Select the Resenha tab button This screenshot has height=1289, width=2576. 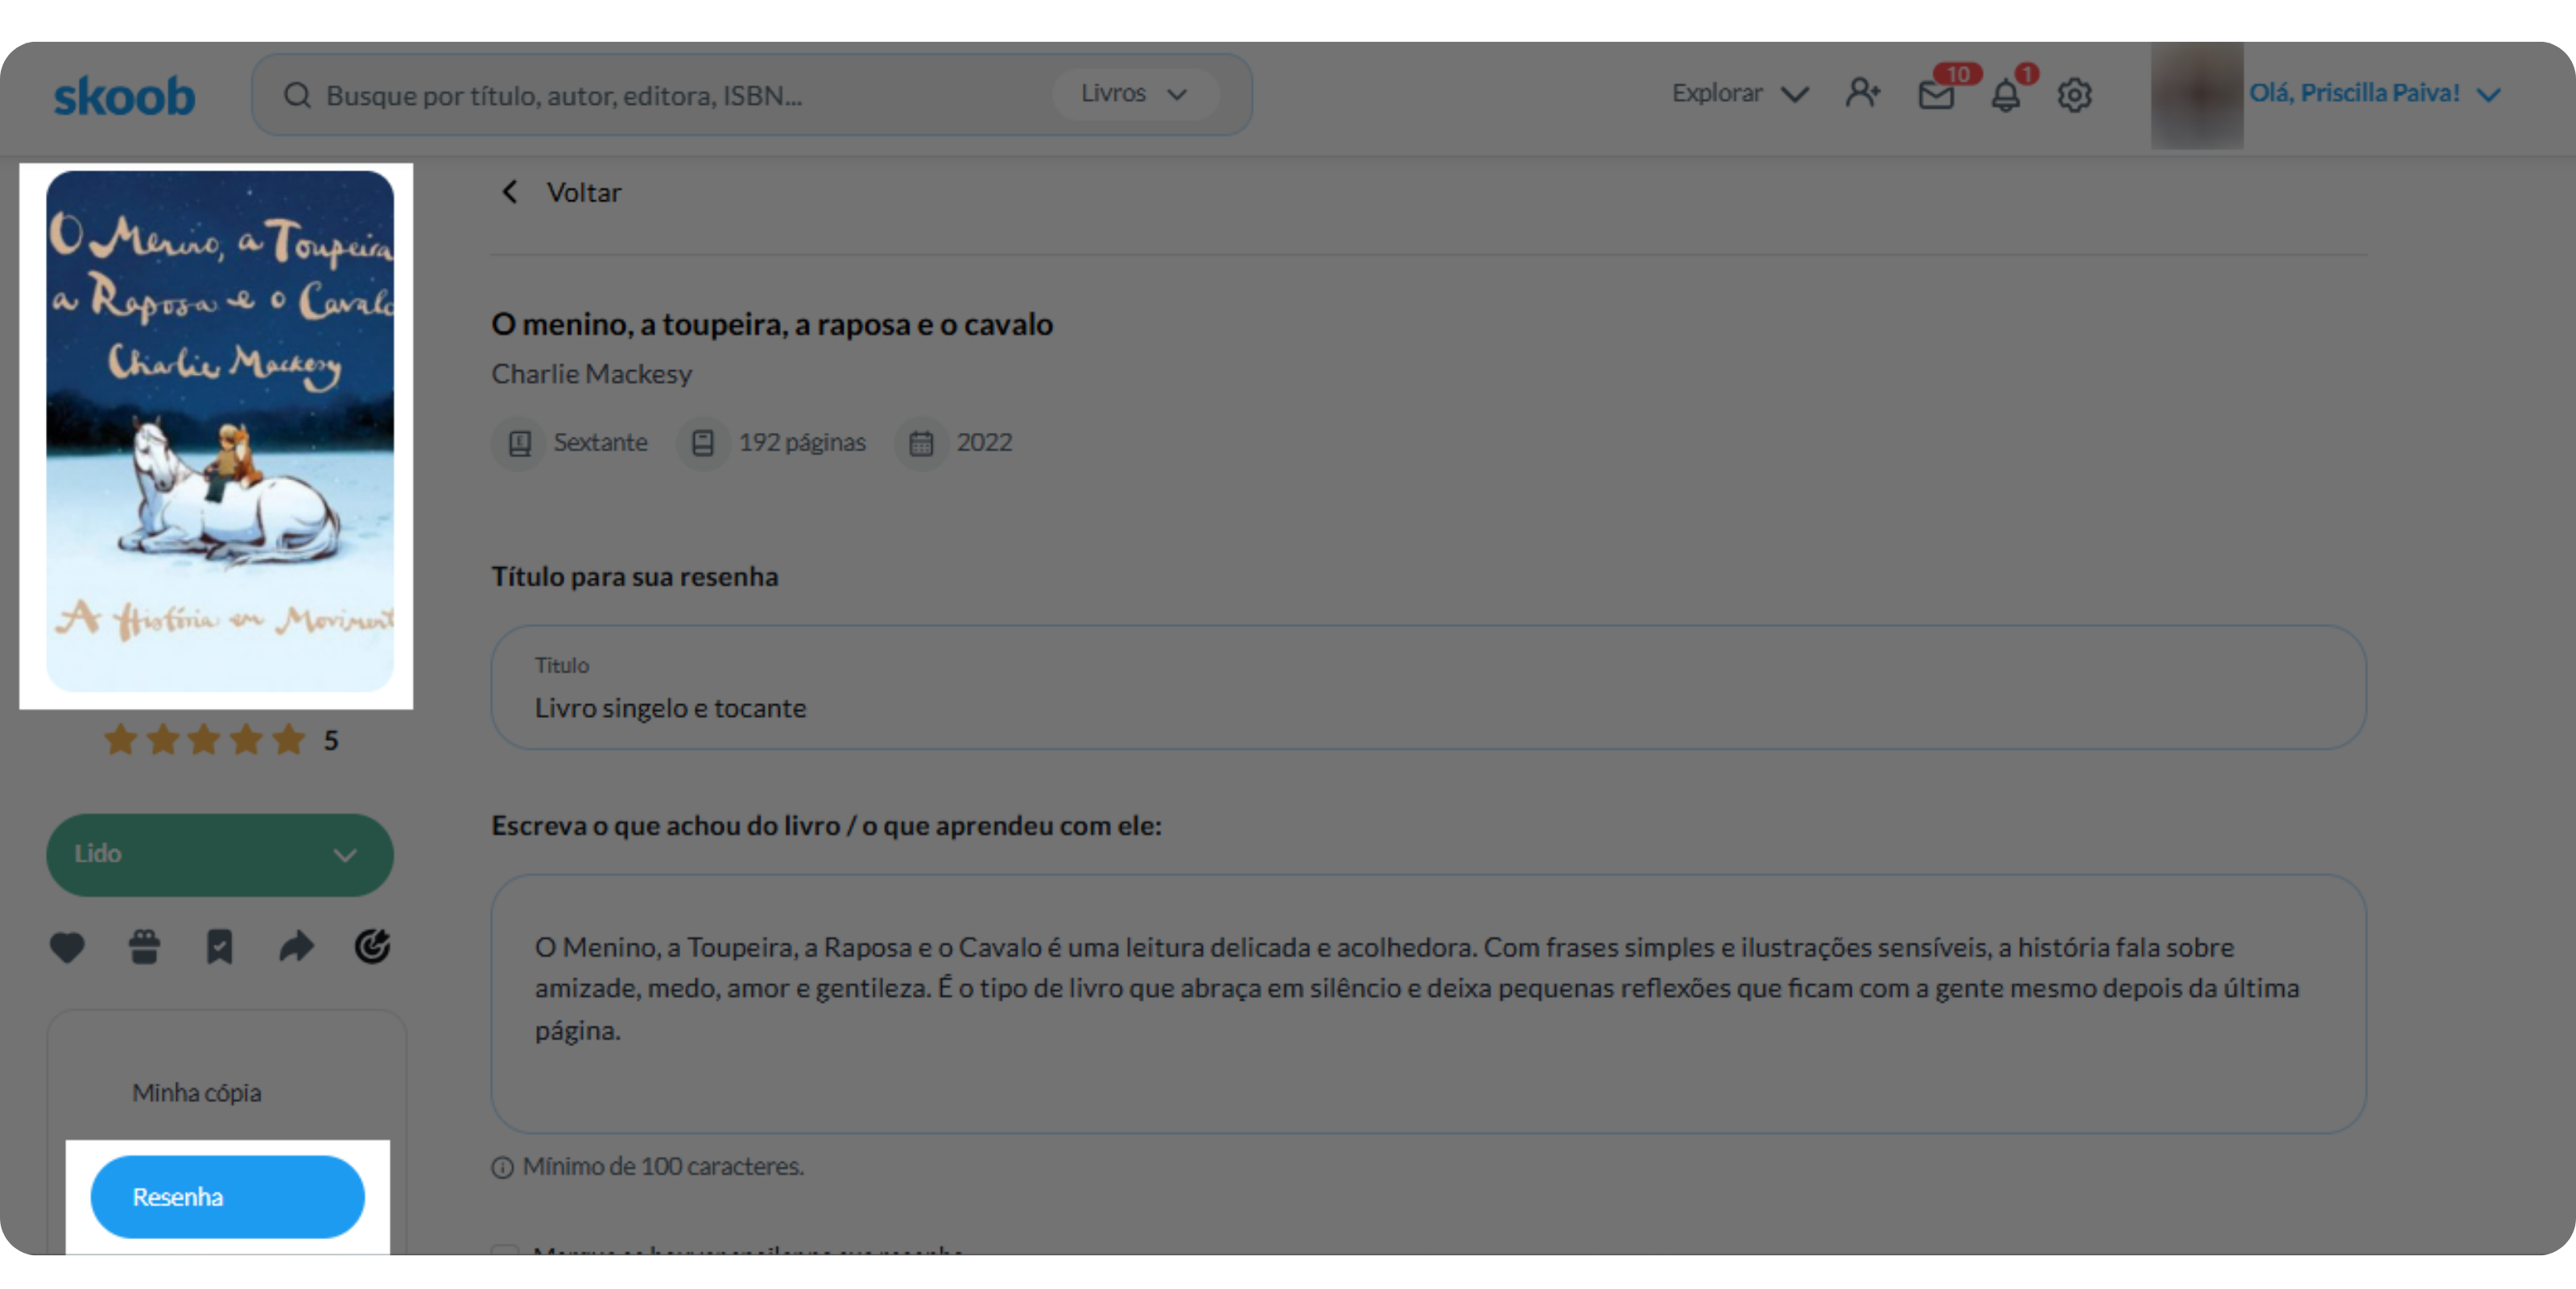(228, 1196)
